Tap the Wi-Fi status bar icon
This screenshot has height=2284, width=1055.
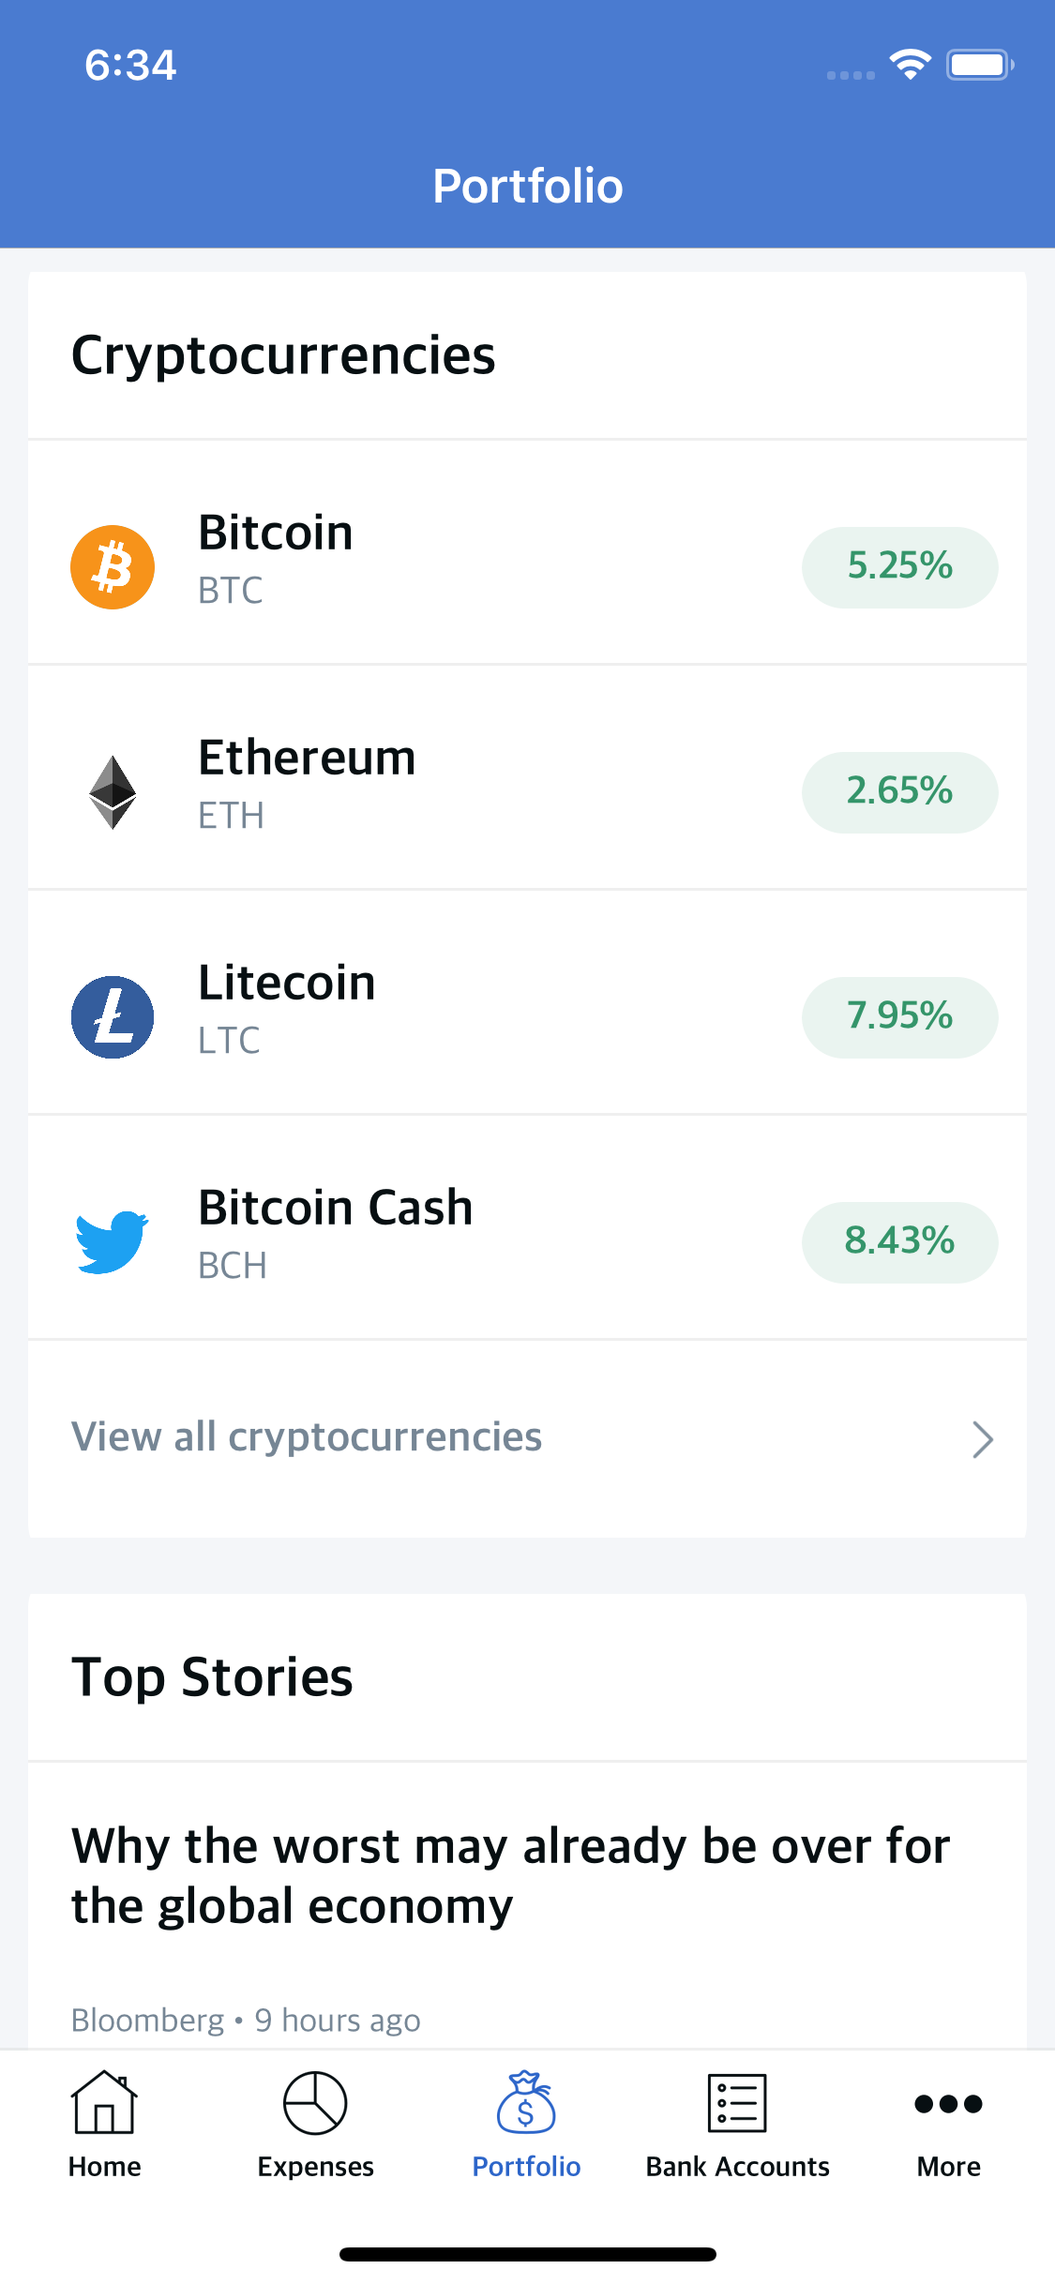pos(910,65)
